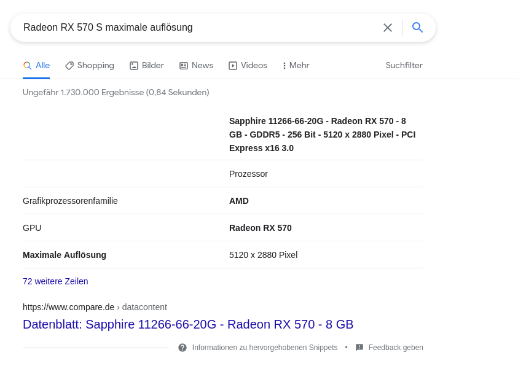Viewport: 518px width, 374px height.
Task: Click the three-dot Mehr icon
Action: click(284, 66)
